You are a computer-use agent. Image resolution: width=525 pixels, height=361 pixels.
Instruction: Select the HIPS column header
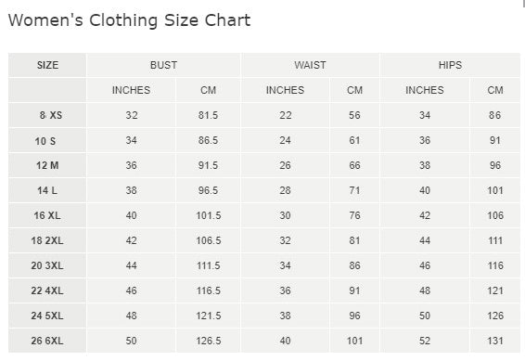click(x=450, y=65)
